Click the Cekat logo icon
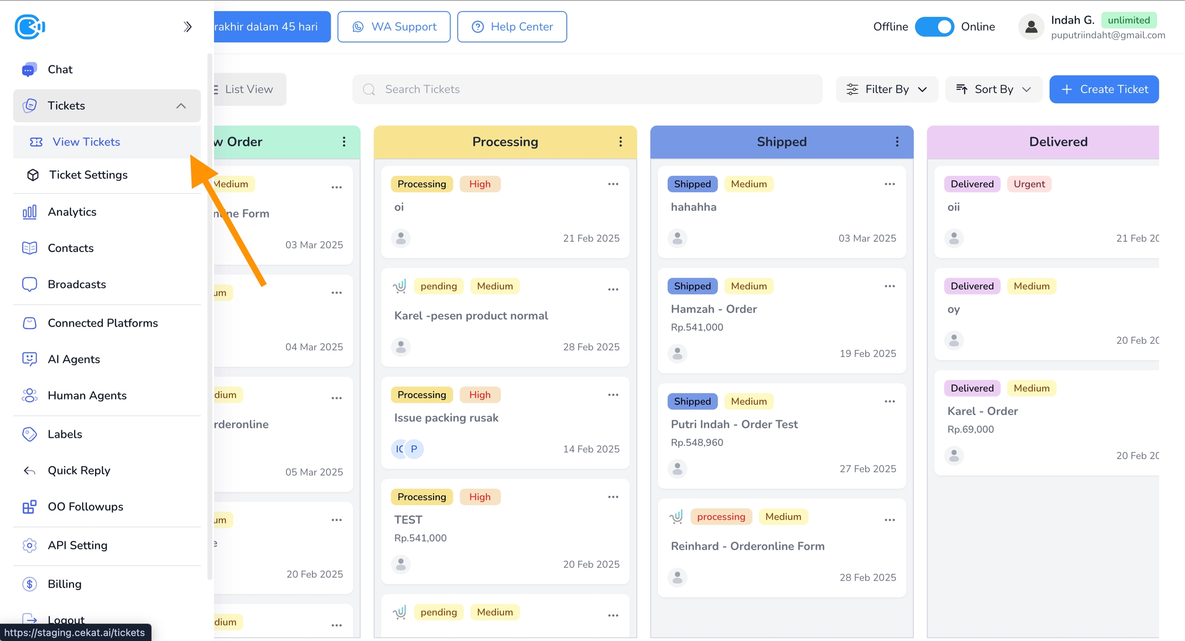Screen dimensions: 1185x641 tap(29, 27)
